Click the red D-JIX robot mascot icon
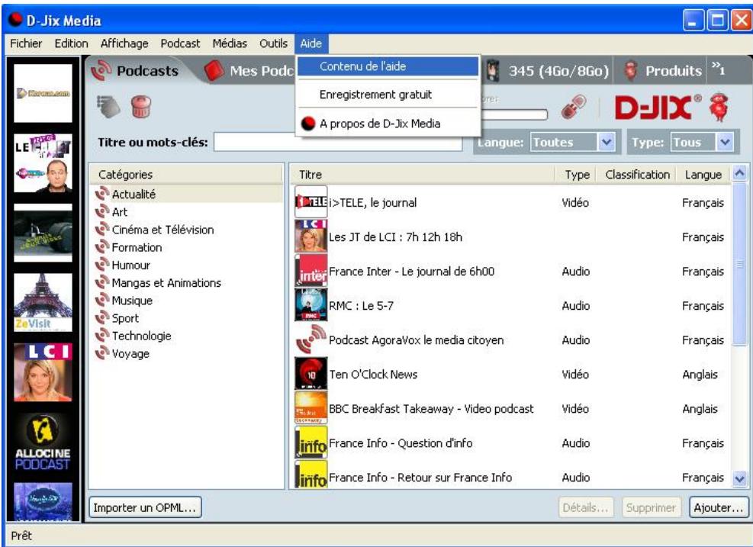Image resolution: width=753 pixels, height=547 pixels. click(x=719, y=107)
